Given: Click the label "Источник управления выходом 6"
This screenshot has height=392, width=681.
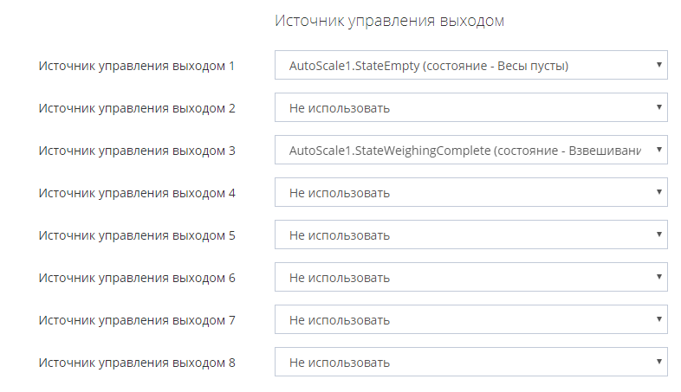Looking at the screenshot, I should [x=137, y=277].
